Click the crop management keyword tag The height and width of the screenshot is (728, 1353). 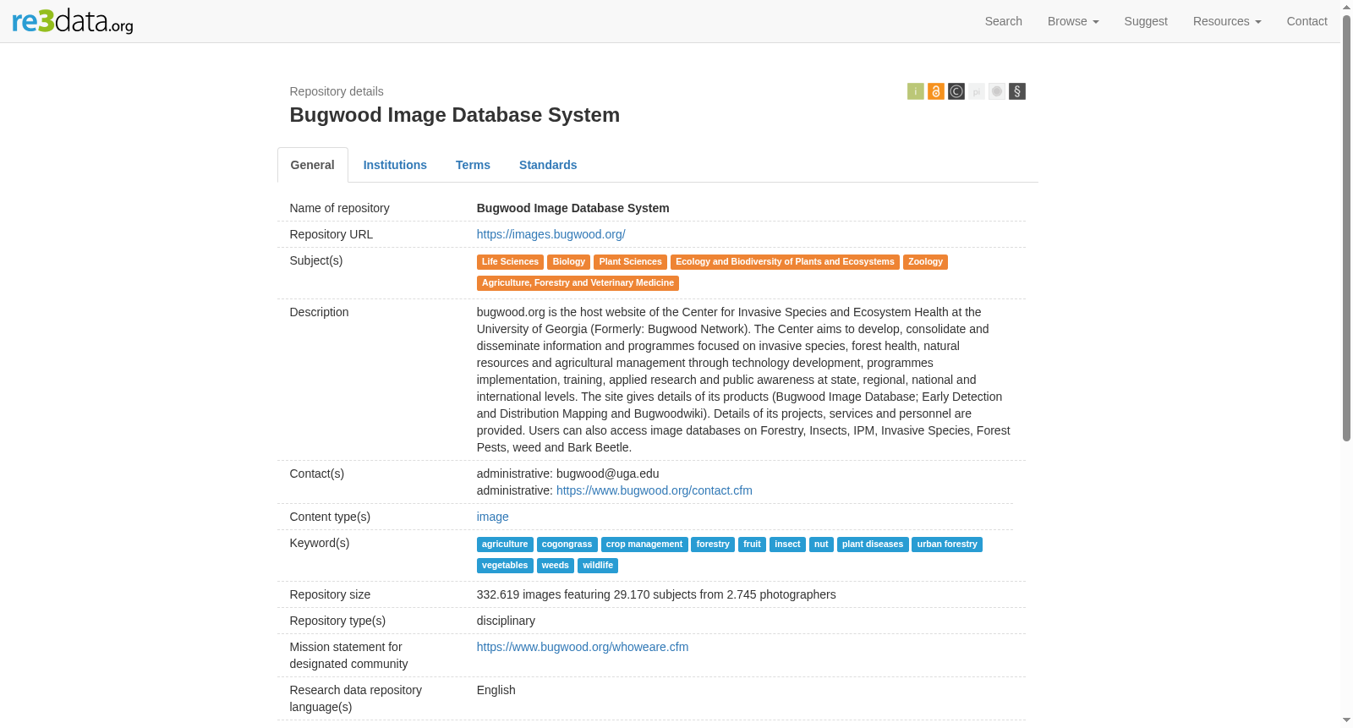point(644,545)
